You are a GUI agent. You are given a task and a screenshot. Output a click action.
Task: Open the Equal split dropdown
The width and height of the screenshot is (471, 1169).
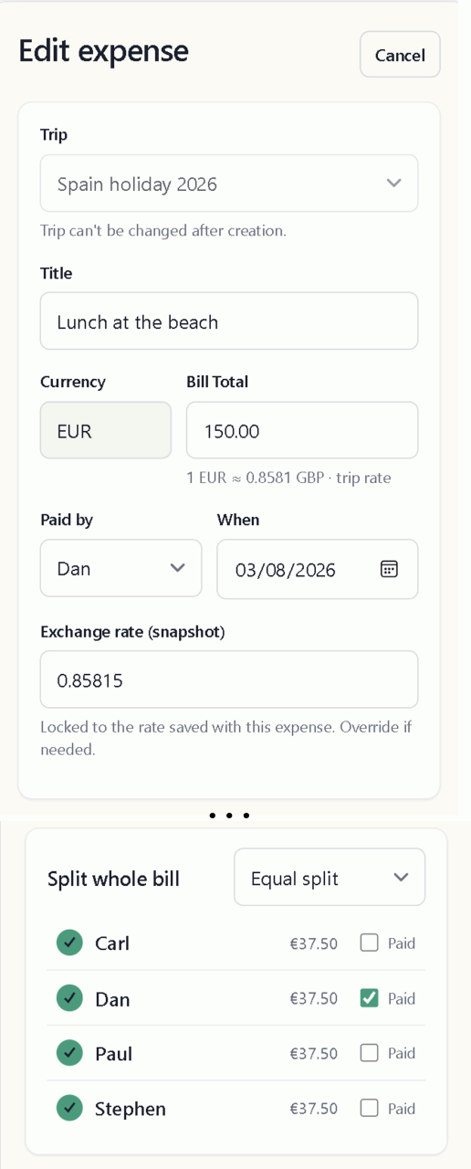tap(330, 878)
